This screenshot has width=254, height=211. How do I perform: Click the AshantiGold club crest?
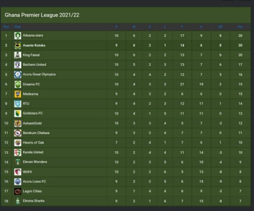pyautogui.click(x=18, y=123)
